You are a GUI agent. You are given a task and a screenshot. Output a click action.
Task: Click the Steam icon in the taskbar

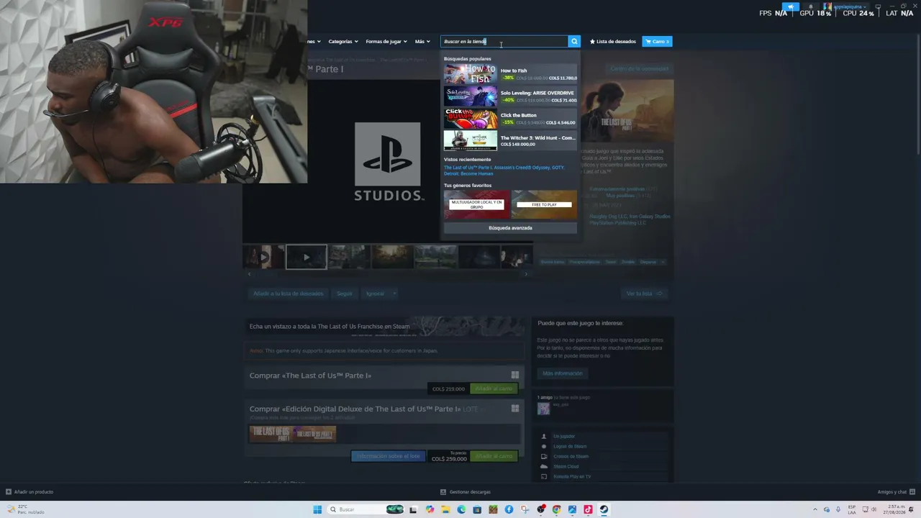click(x=604, y=509)
